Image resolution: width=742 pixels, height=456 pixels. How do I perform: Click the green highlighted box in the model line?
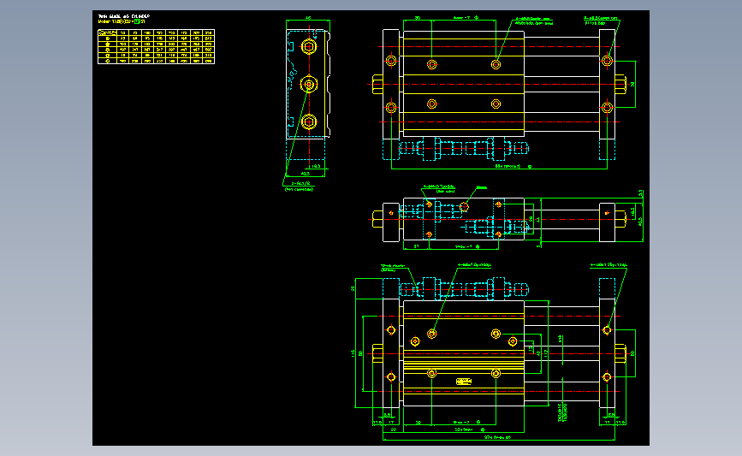pyautogui.click(x=137, y=21)
